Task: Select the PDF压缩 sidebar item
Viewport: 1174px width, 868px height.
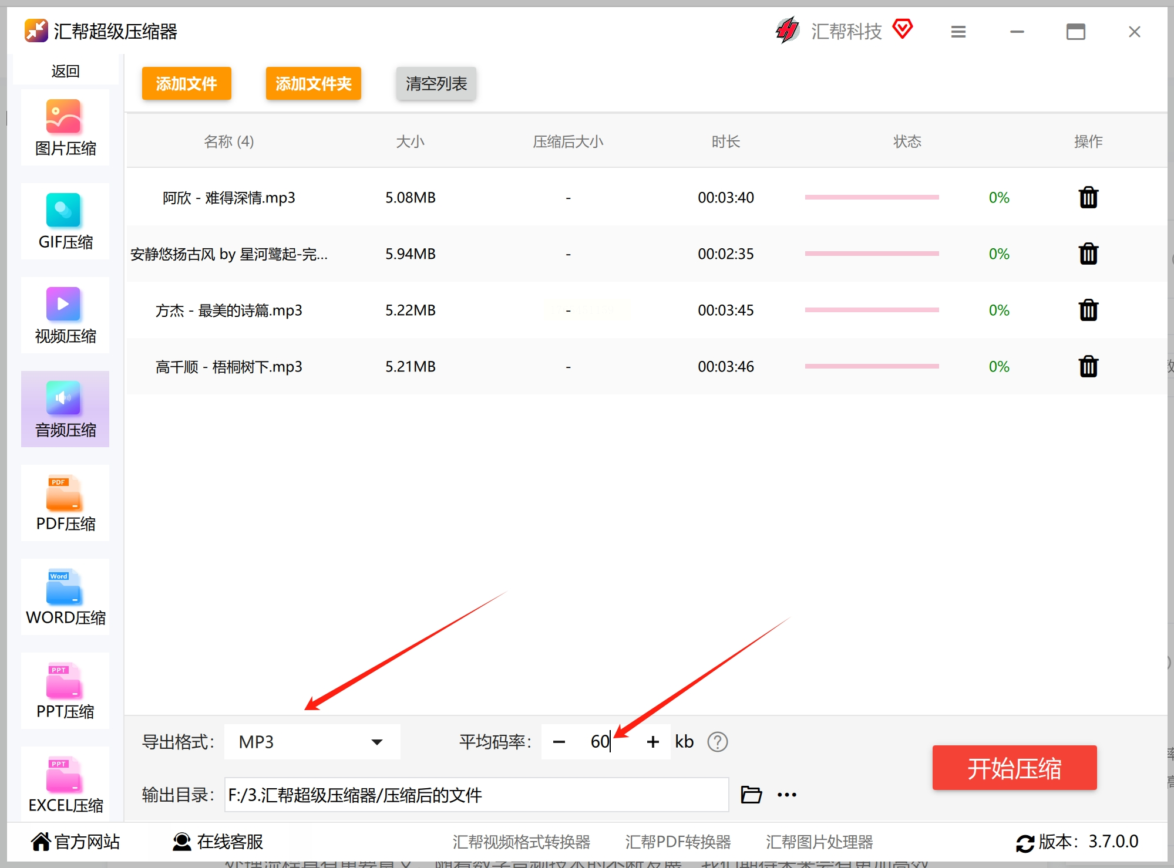Action: (x=65, y=504)
